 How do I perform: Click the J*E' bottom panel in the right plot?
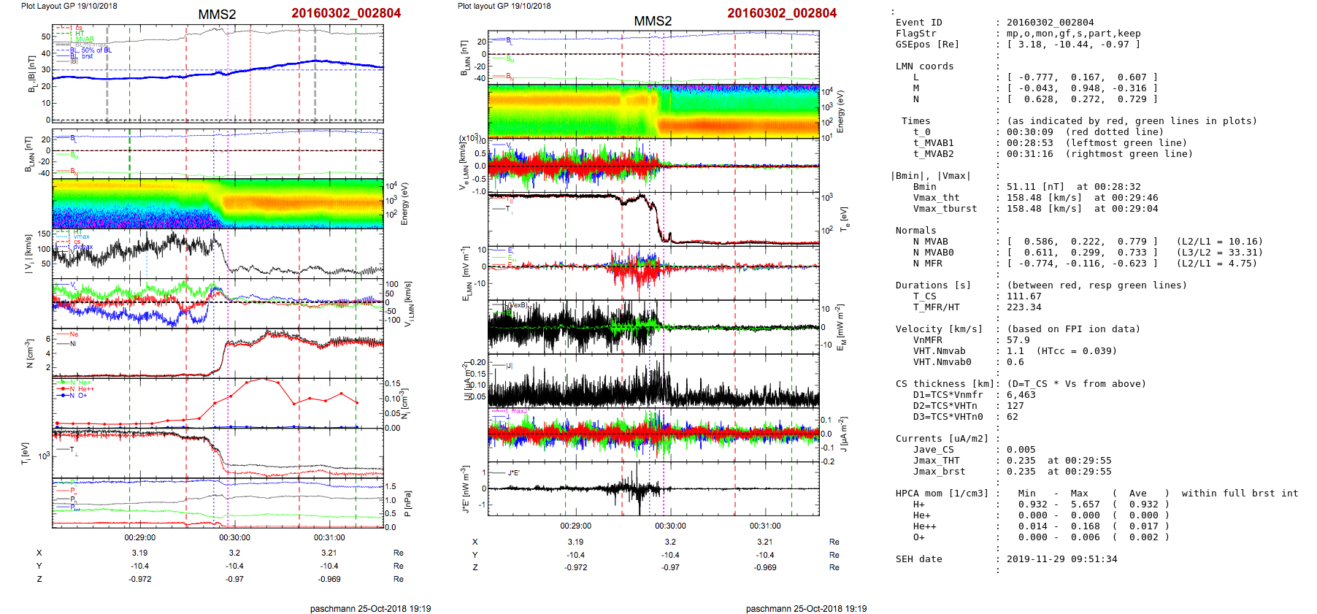point(653,488)
